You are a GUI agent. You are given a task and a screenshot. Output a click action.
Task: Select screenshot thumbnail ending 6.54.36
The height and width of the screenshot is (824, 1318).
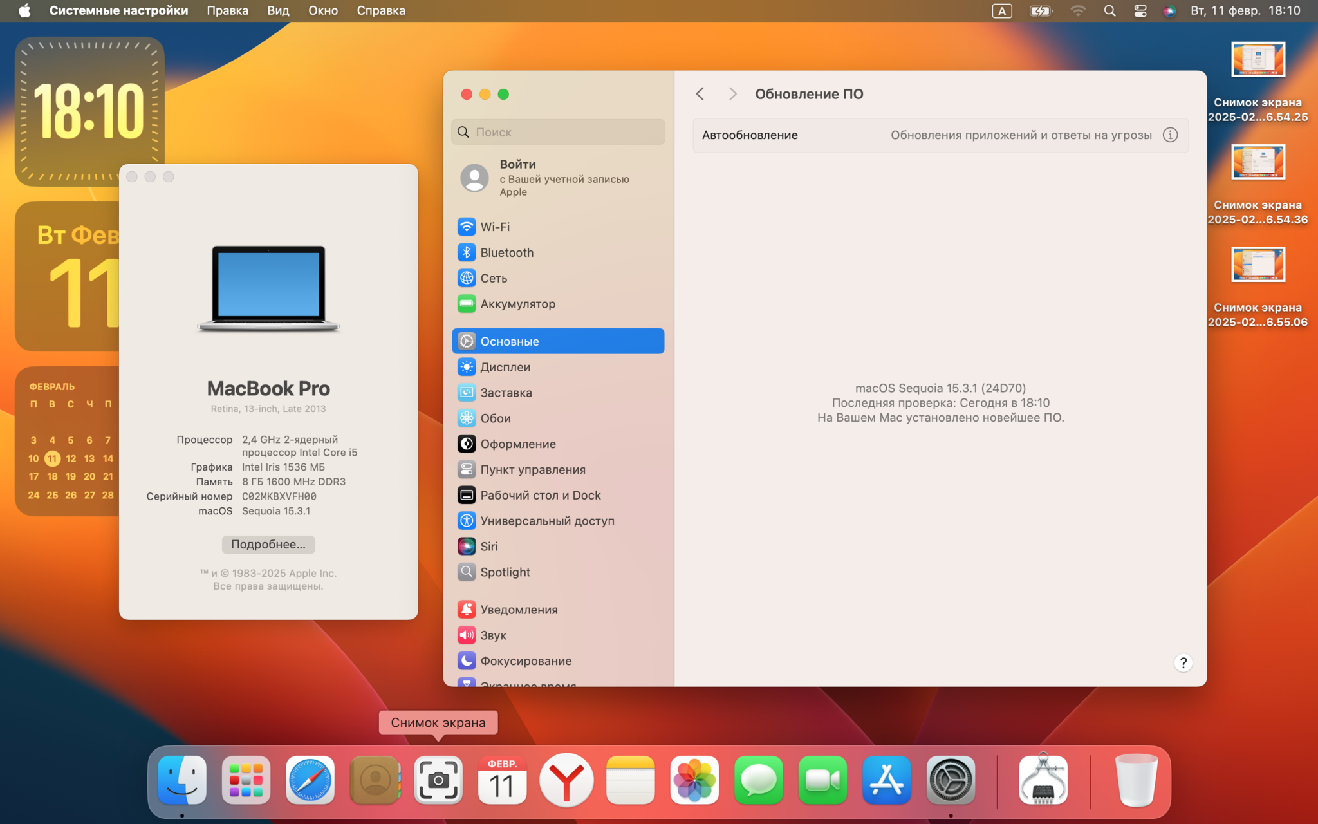click(x=1258, y=162)
